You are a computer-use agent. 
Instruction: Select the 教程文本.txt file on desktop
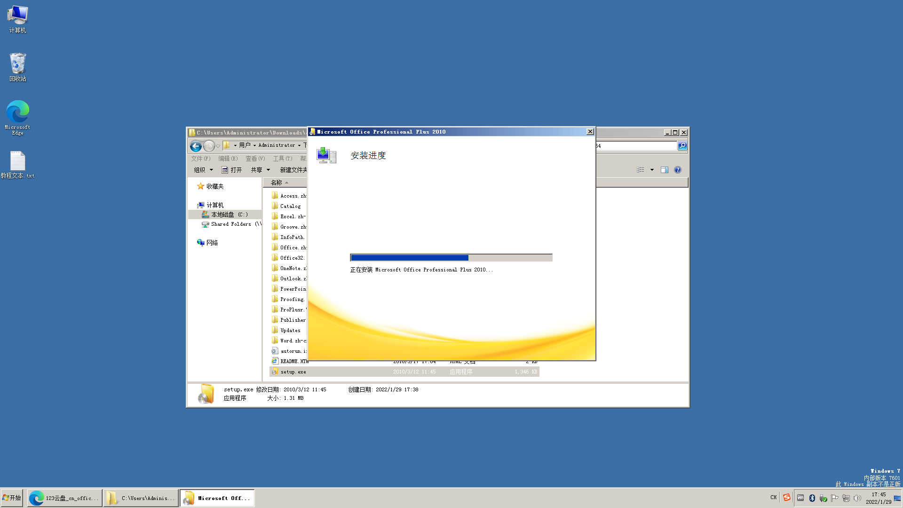click(x=18, y=165)
